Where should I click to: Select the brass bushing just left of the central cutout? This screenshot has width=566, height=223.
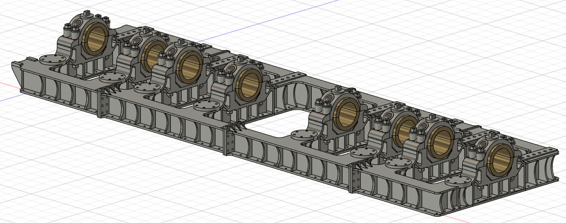click(249, 84)
